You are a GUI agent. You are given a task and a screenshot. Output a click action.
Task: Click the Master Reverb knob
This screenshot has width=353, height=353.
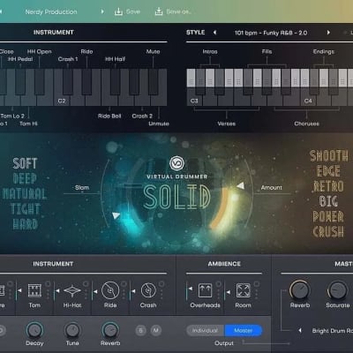pyautogui.click(x=299, y=290)
